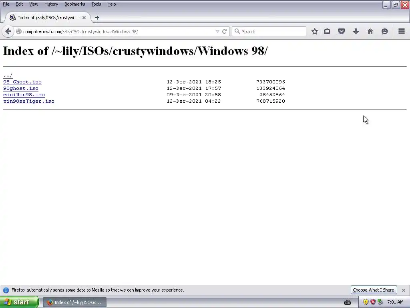Click the red security alert tray icon
Viewport: 410px width, 308px height.
pos(373,302)
